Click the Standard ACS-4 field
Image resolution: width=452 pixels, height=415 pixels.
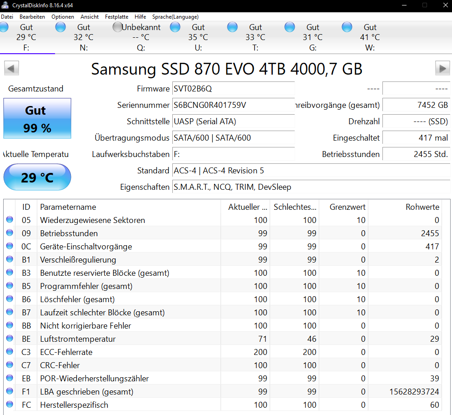pyautogui.click(x=311, y=171)
